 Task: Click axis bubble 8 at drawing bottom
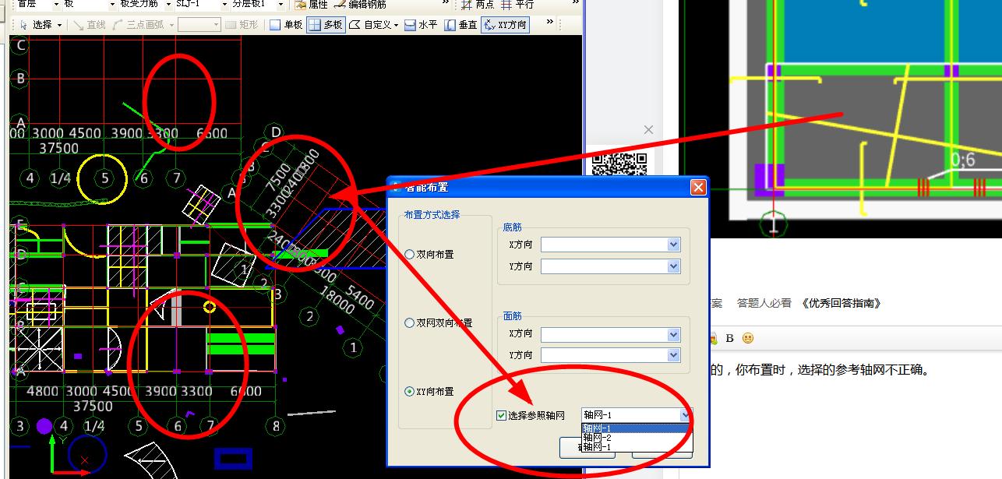pos(275,426)
